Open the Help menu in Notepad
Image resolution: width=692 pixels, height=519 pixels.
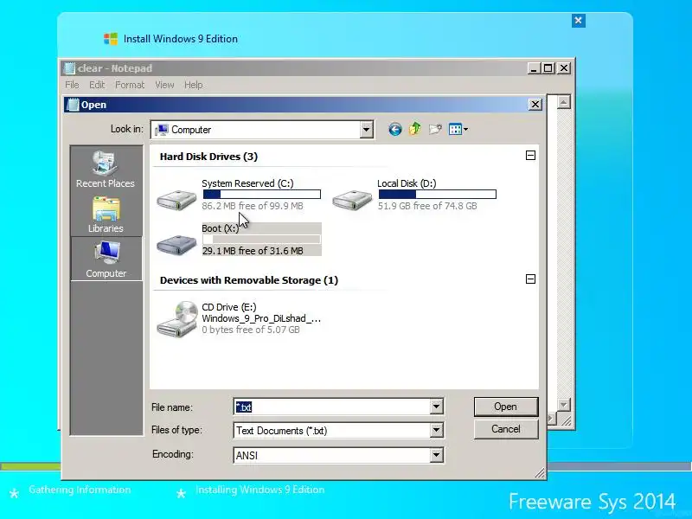[193, 85]
